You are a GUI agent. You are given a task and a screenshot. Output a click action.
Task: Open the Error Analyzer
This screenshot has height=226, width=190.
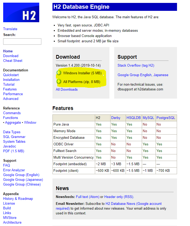[x=14, y=170]
